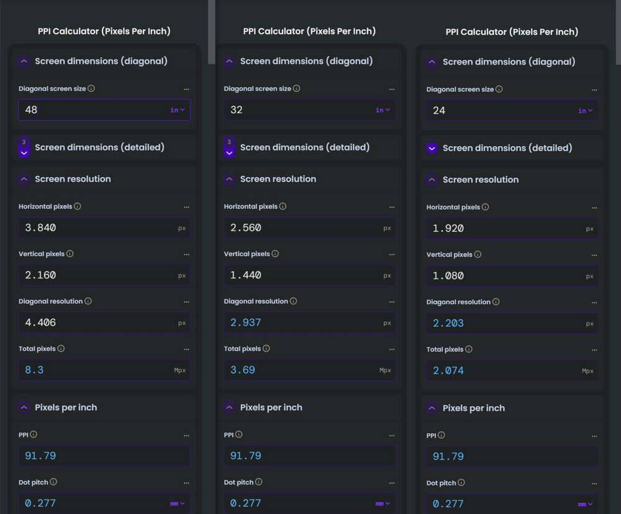Collapse Pixels per inch section in 32-inch calculator

(x=229, y=408)
